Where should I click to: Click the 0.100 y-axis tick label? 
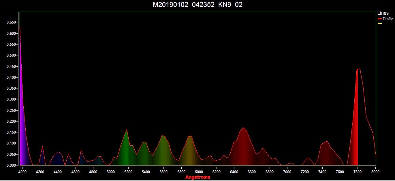click(x=11, y=143)
